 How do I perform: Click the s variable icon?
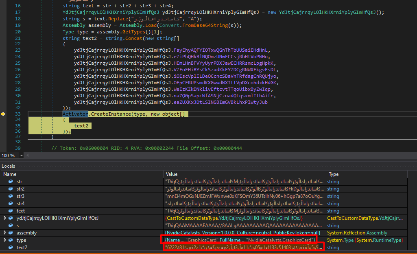pyautogui.click(x=11, y=225)
